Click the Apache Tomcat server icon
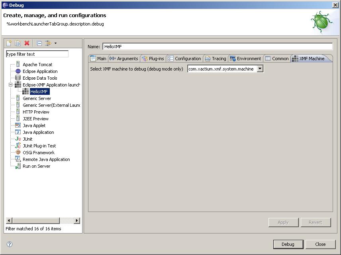The width and height of the screenshot is (341, 255). click(x=18, y=65)
